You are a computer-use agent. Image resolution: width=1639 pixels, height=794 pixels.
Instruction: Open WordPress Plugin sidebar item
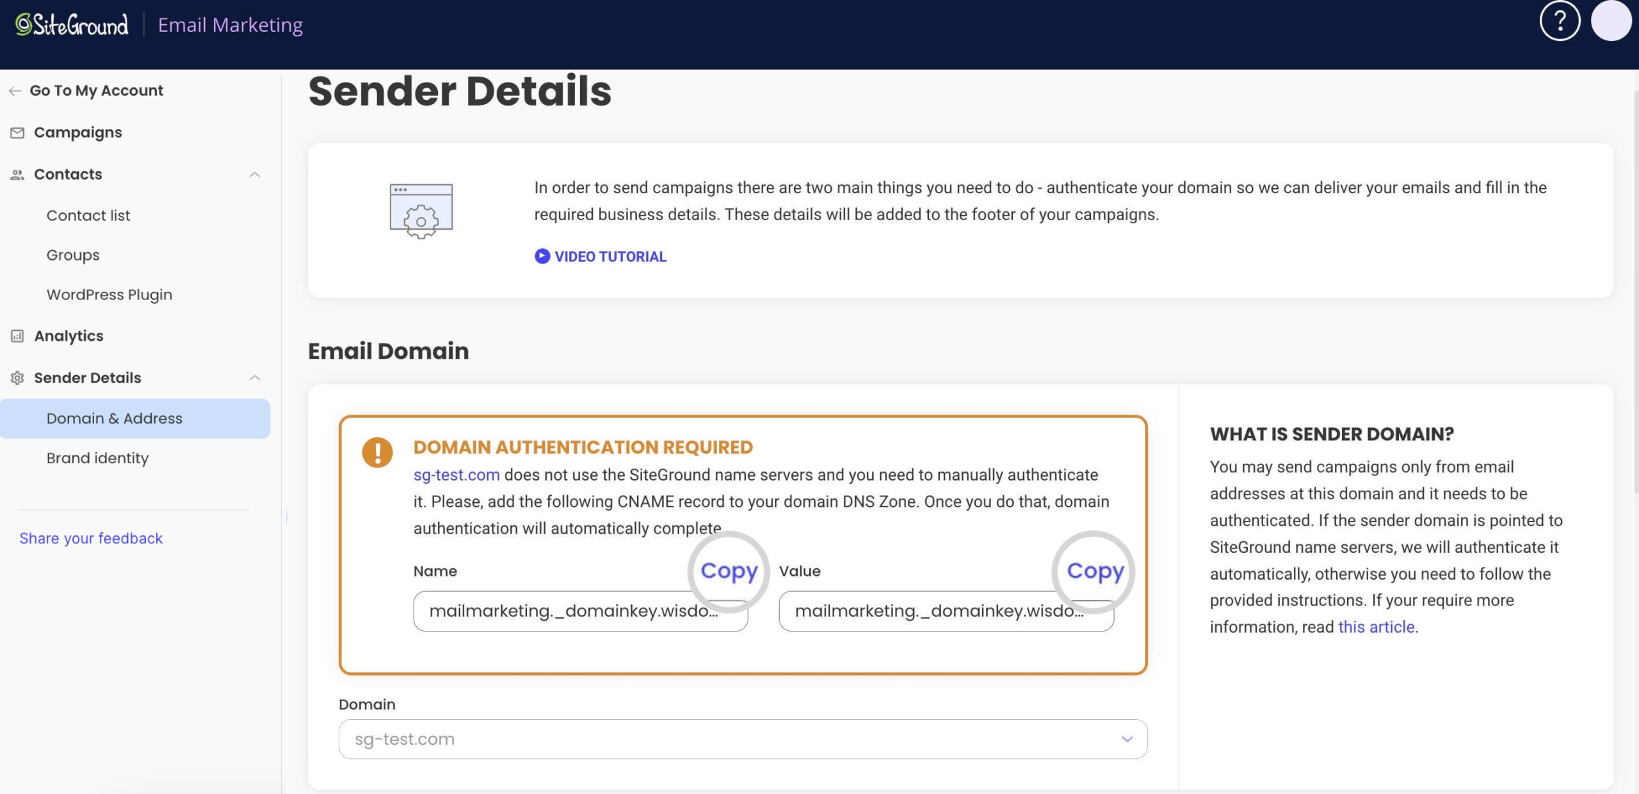tap(109, 294)
